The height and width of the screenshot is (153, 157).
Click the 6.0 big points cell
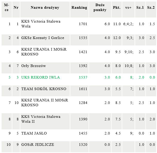107,24
